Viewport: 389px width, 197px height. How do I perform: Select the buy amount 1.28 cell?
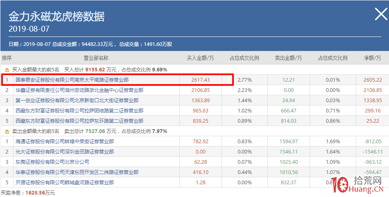201,183
